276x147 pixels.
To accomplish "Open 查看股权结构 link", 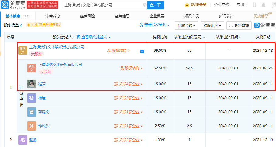I will (154, 25).
